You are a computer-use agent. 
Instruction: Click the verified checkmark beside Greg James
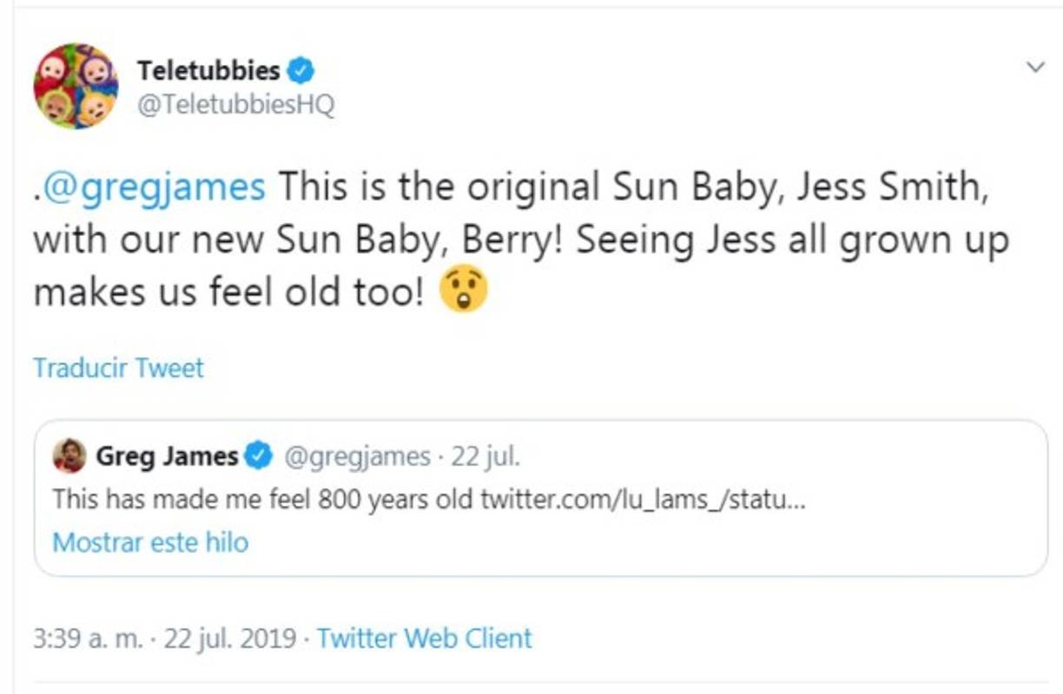[257, 452]
